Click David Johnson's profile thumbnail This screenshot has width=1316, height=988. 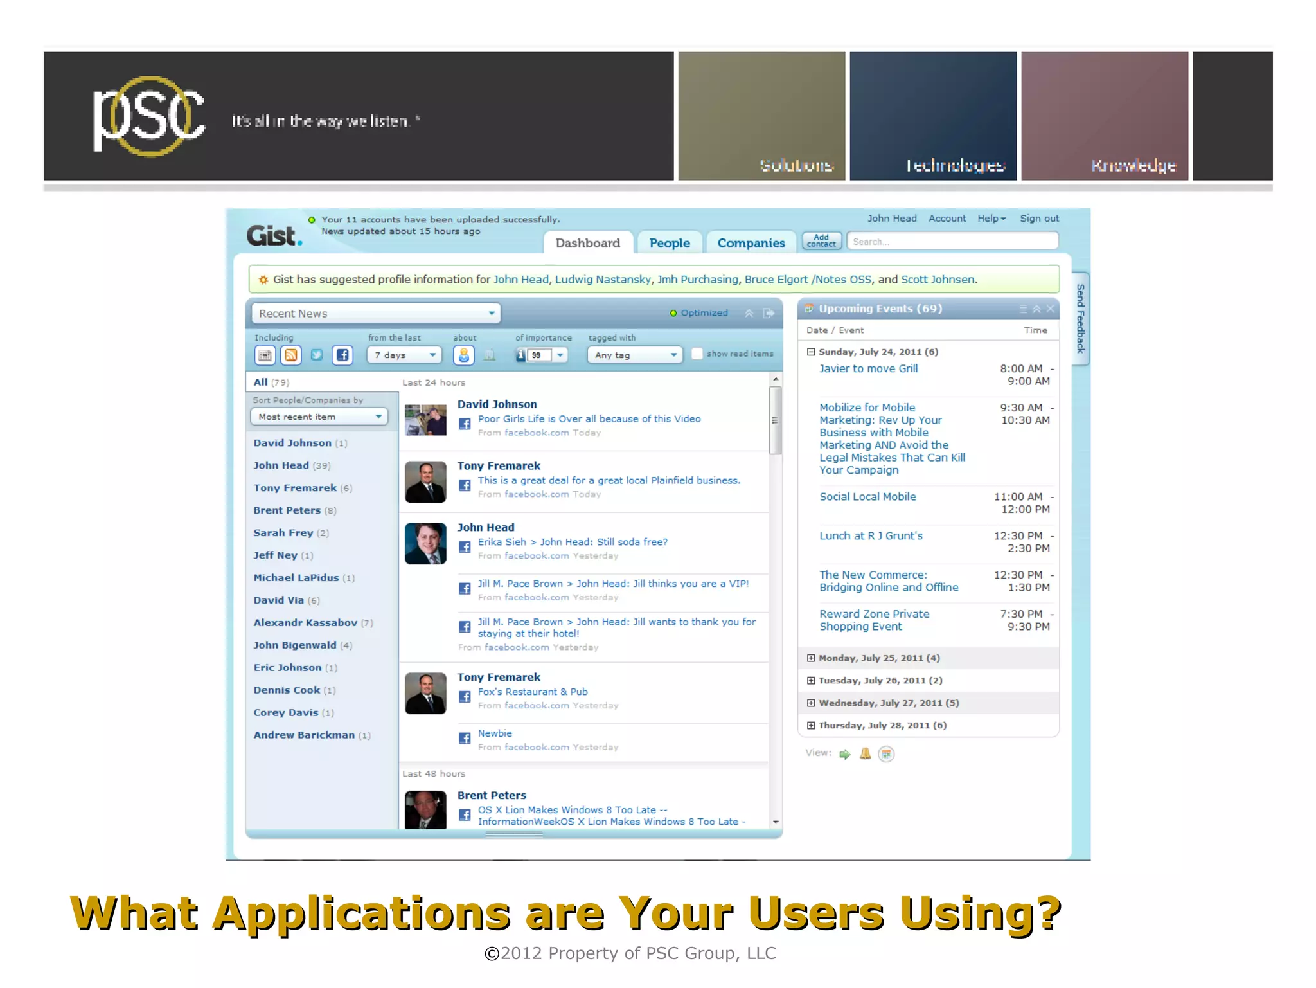coord(425,420)
